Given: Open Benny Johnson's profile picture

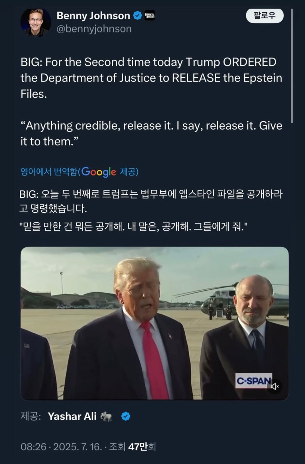Looking at the screenshot, I should click(x=36, y=22).
